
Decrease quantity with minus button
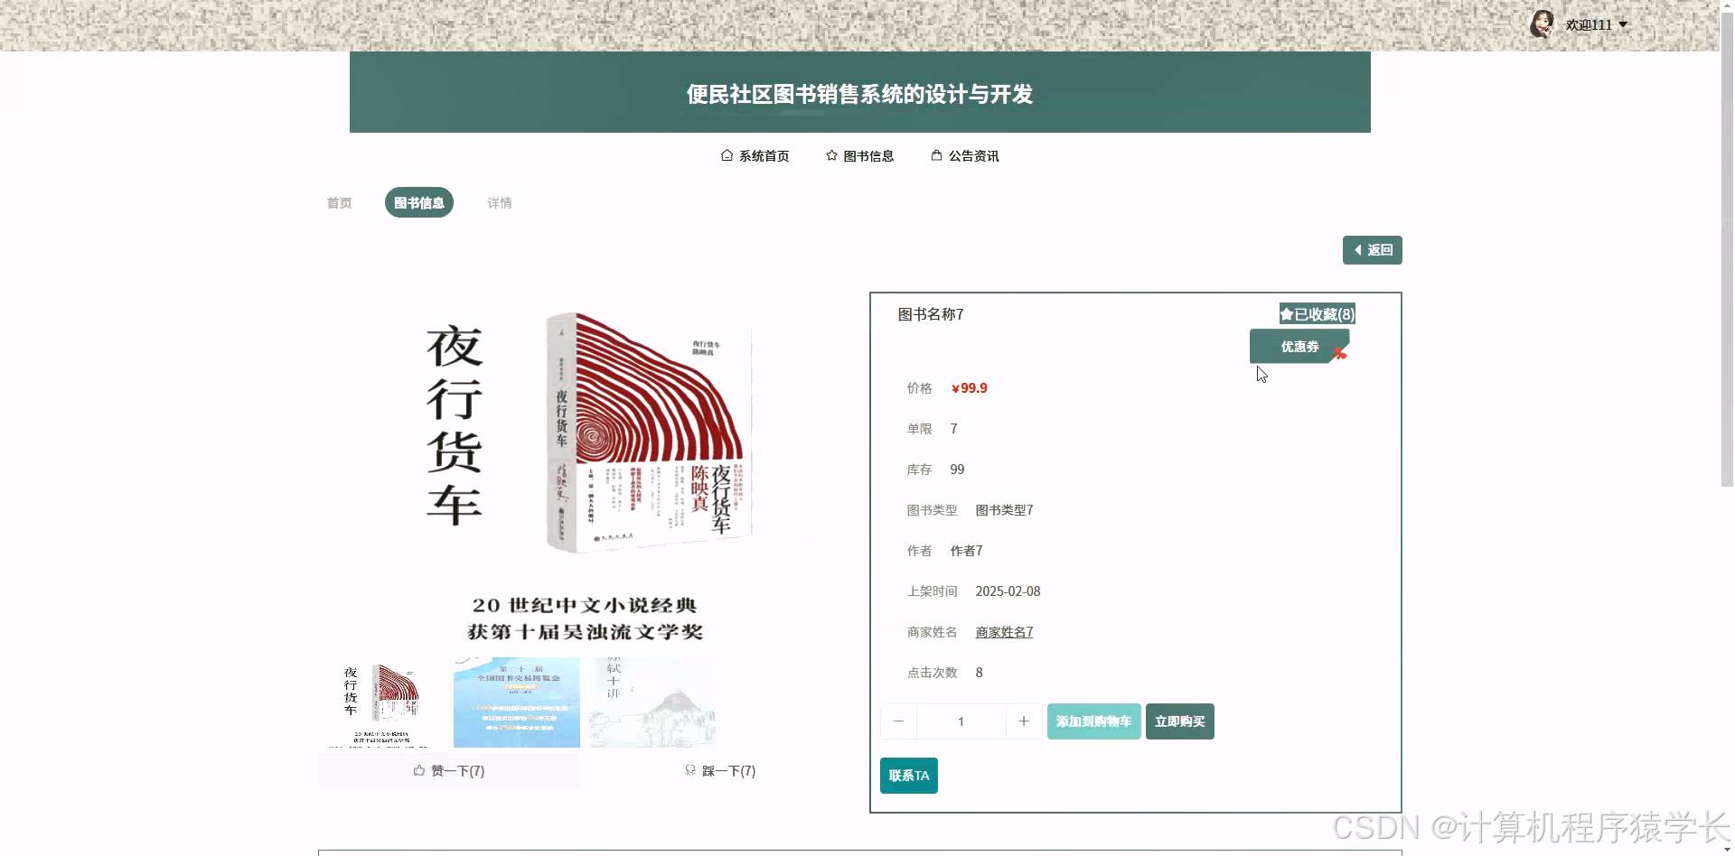[898, 721]
